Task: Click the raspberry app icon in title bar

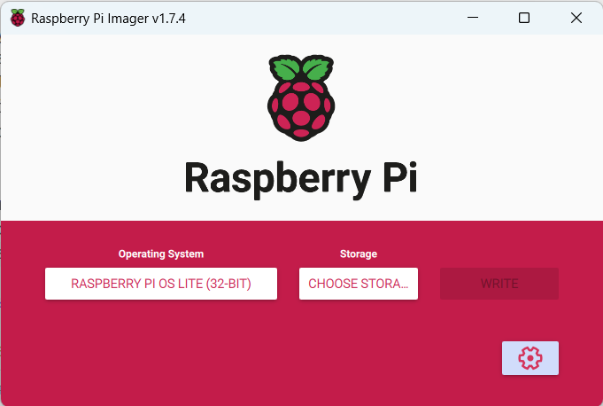Action: 17,18
